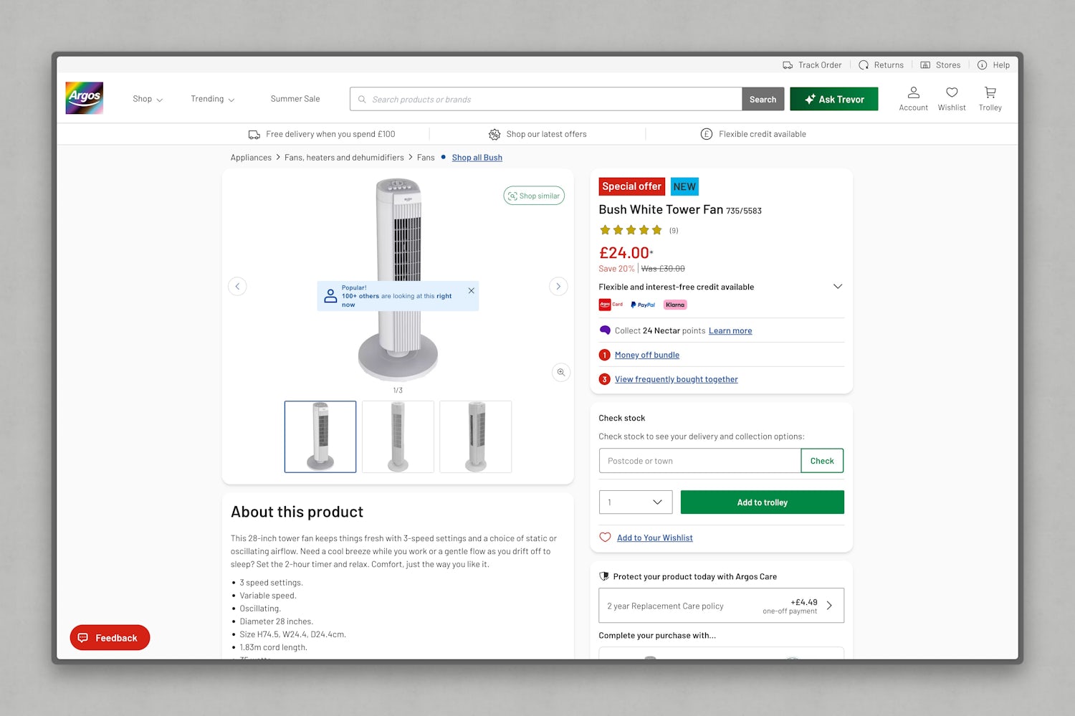Screen dimensions: 1075x716
Task: Open Flexible credit available banner
Action: tap(753, 134)
